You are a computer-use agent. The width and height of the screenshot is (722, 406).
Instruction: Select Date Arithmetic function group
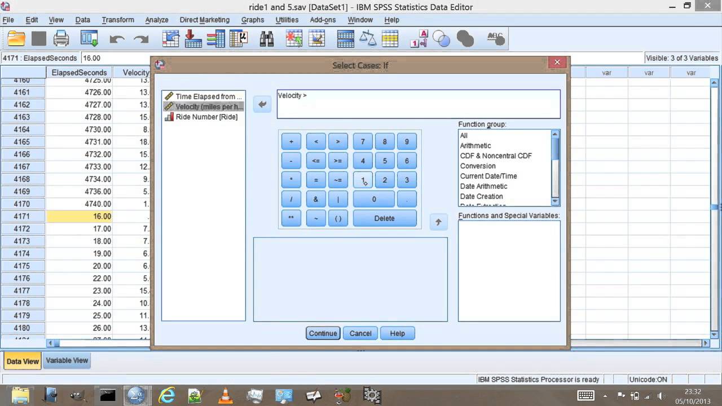click(483, 186)
